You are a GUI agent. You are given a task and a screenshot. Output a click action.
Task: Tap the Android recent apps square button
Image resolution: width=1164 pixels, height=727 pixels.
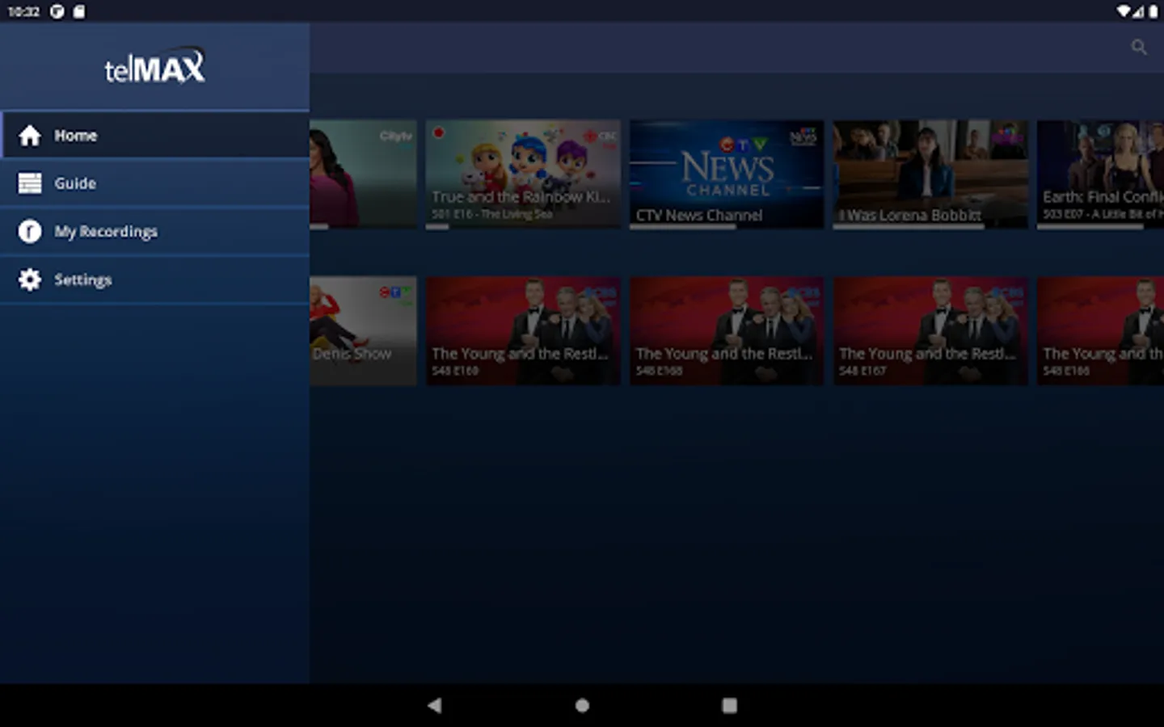coord(729,705)
